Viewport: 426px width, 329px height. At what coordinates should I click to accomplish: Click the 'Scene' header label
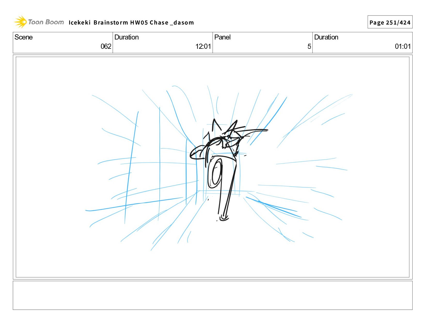click(x=23, y=37)
